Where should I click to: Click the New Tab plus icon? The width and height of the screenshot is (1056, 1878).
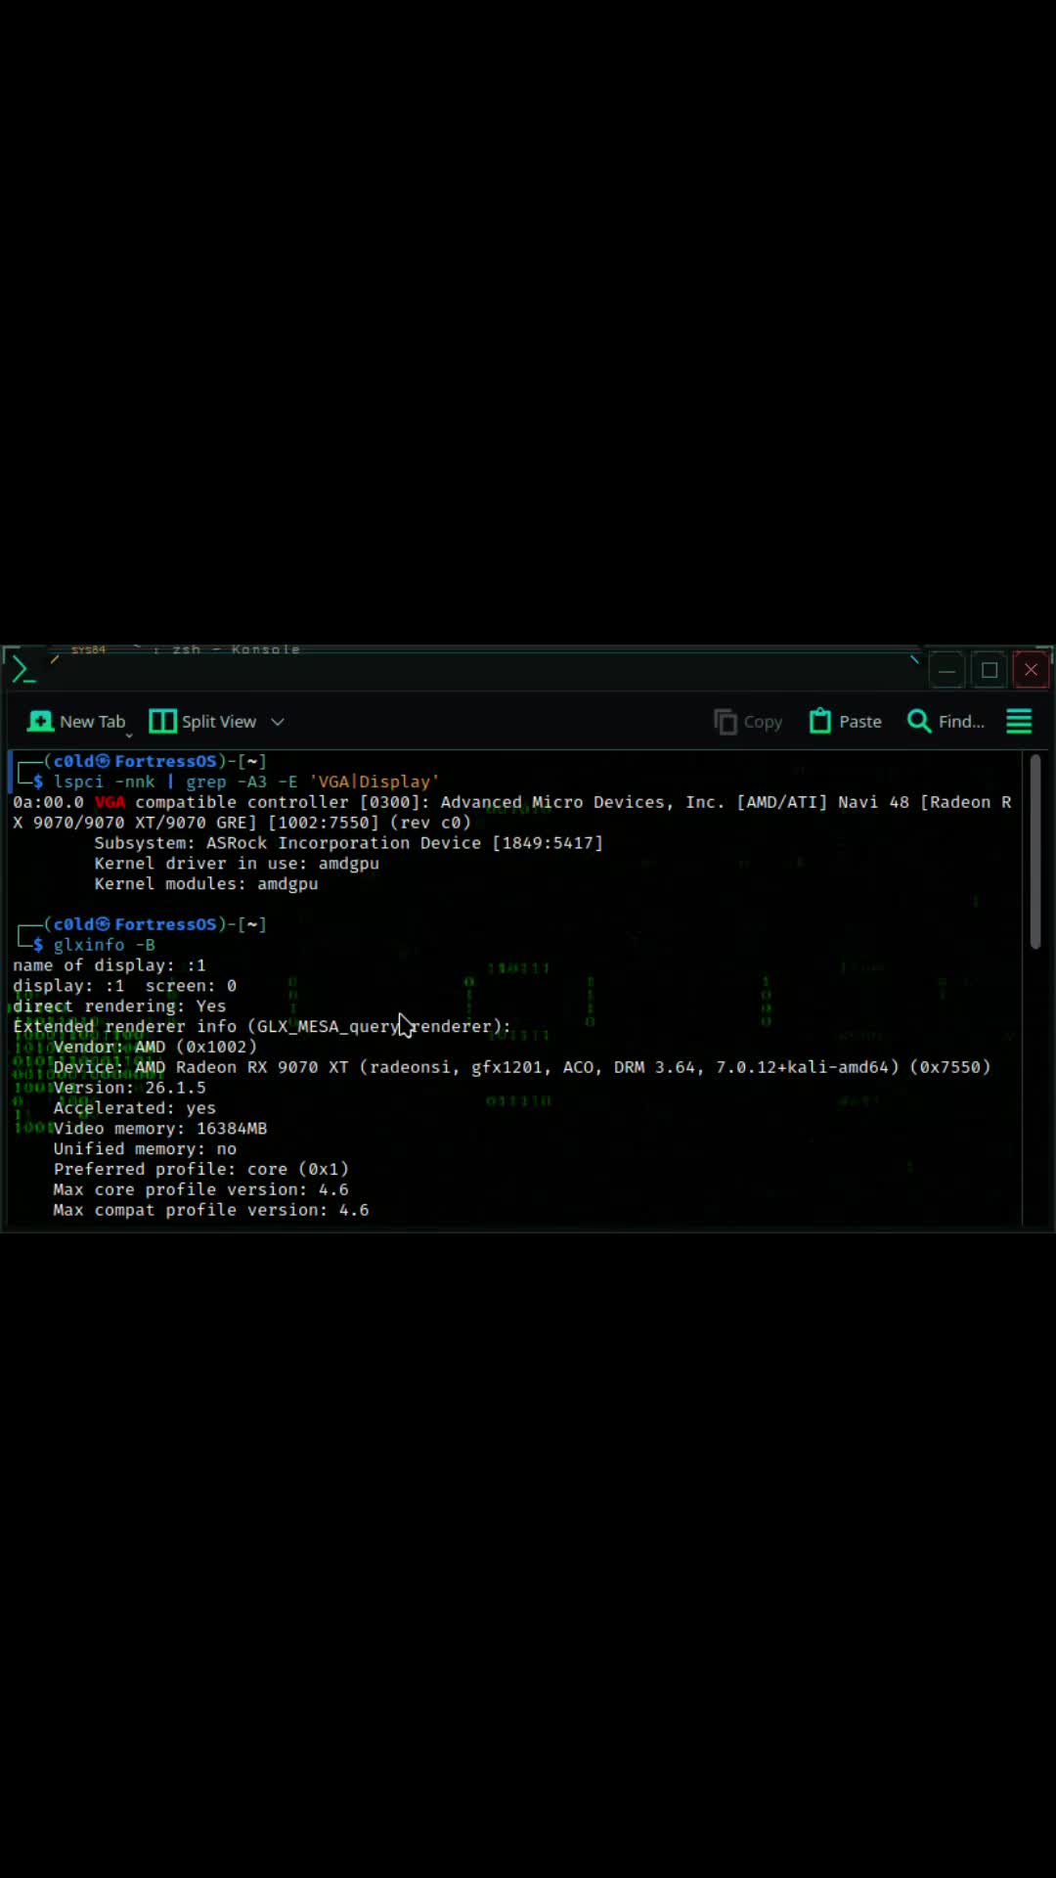click(x=40, y=721)
